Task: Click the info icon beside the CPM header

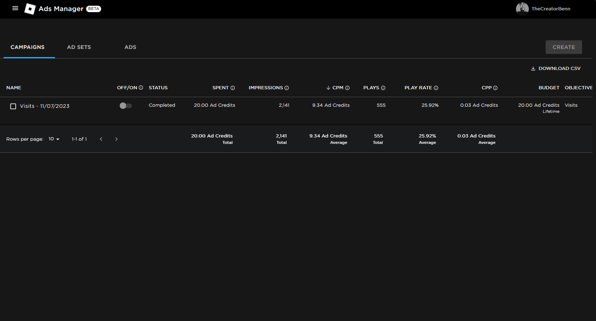Action: coord(347,88)
